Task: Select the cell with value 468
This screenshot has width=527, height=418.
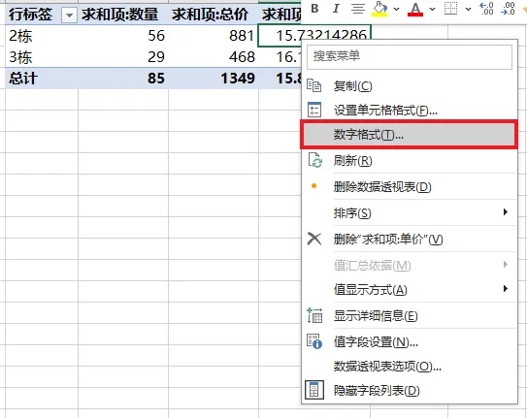Action: pos(214,57)
